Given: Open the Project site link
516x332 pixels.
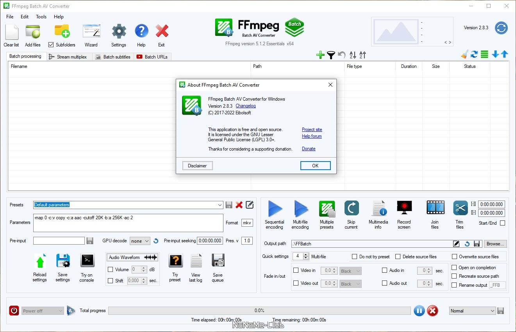Looking at the screenshot, I should click(312, 130).
